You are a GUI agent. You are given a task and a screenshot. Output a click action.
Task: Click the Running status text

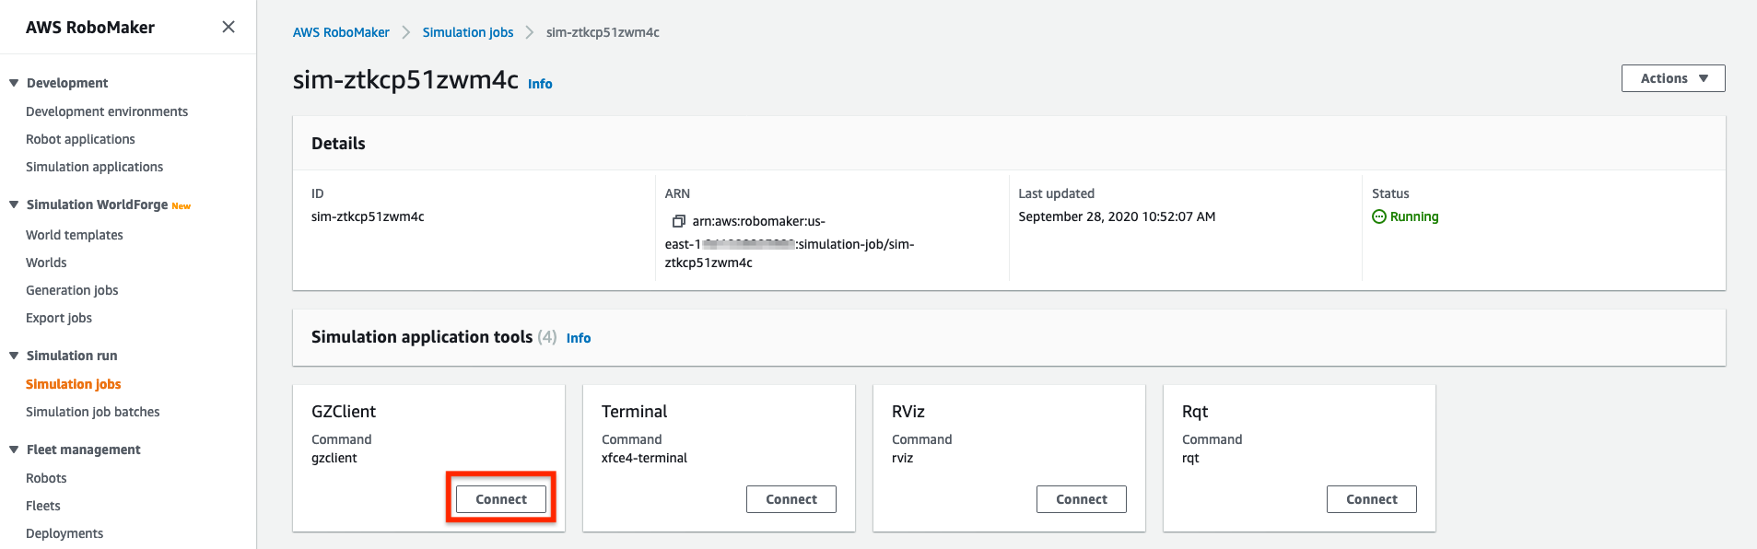[x=1414, y=216]
